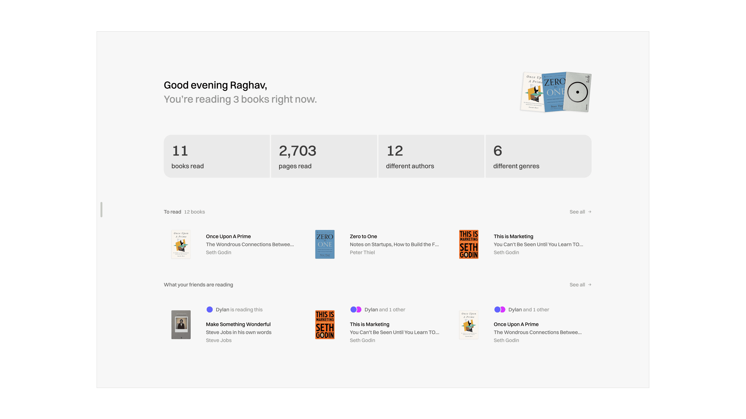
Task: Select the 12 different authors card
Action: 431,156
